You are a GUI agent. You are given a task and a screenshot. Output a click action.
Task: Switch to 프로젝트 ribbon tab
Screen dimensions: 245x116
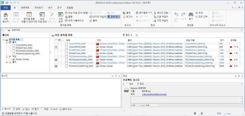(x=25, y=7)
